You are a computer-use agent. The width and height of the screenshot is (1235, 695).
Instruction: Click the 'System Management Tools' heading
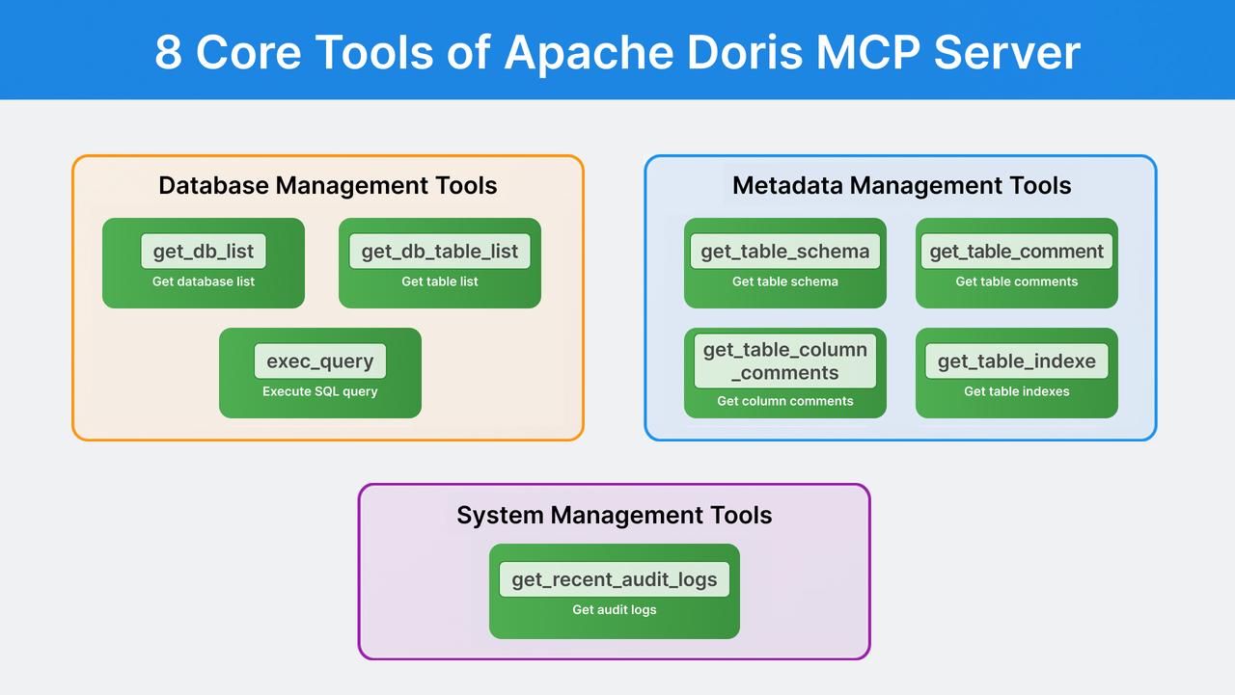[x=615, y=515]
